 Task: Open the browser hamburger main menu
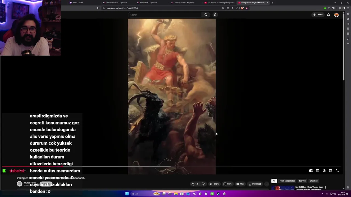click(x=348, y=8)
